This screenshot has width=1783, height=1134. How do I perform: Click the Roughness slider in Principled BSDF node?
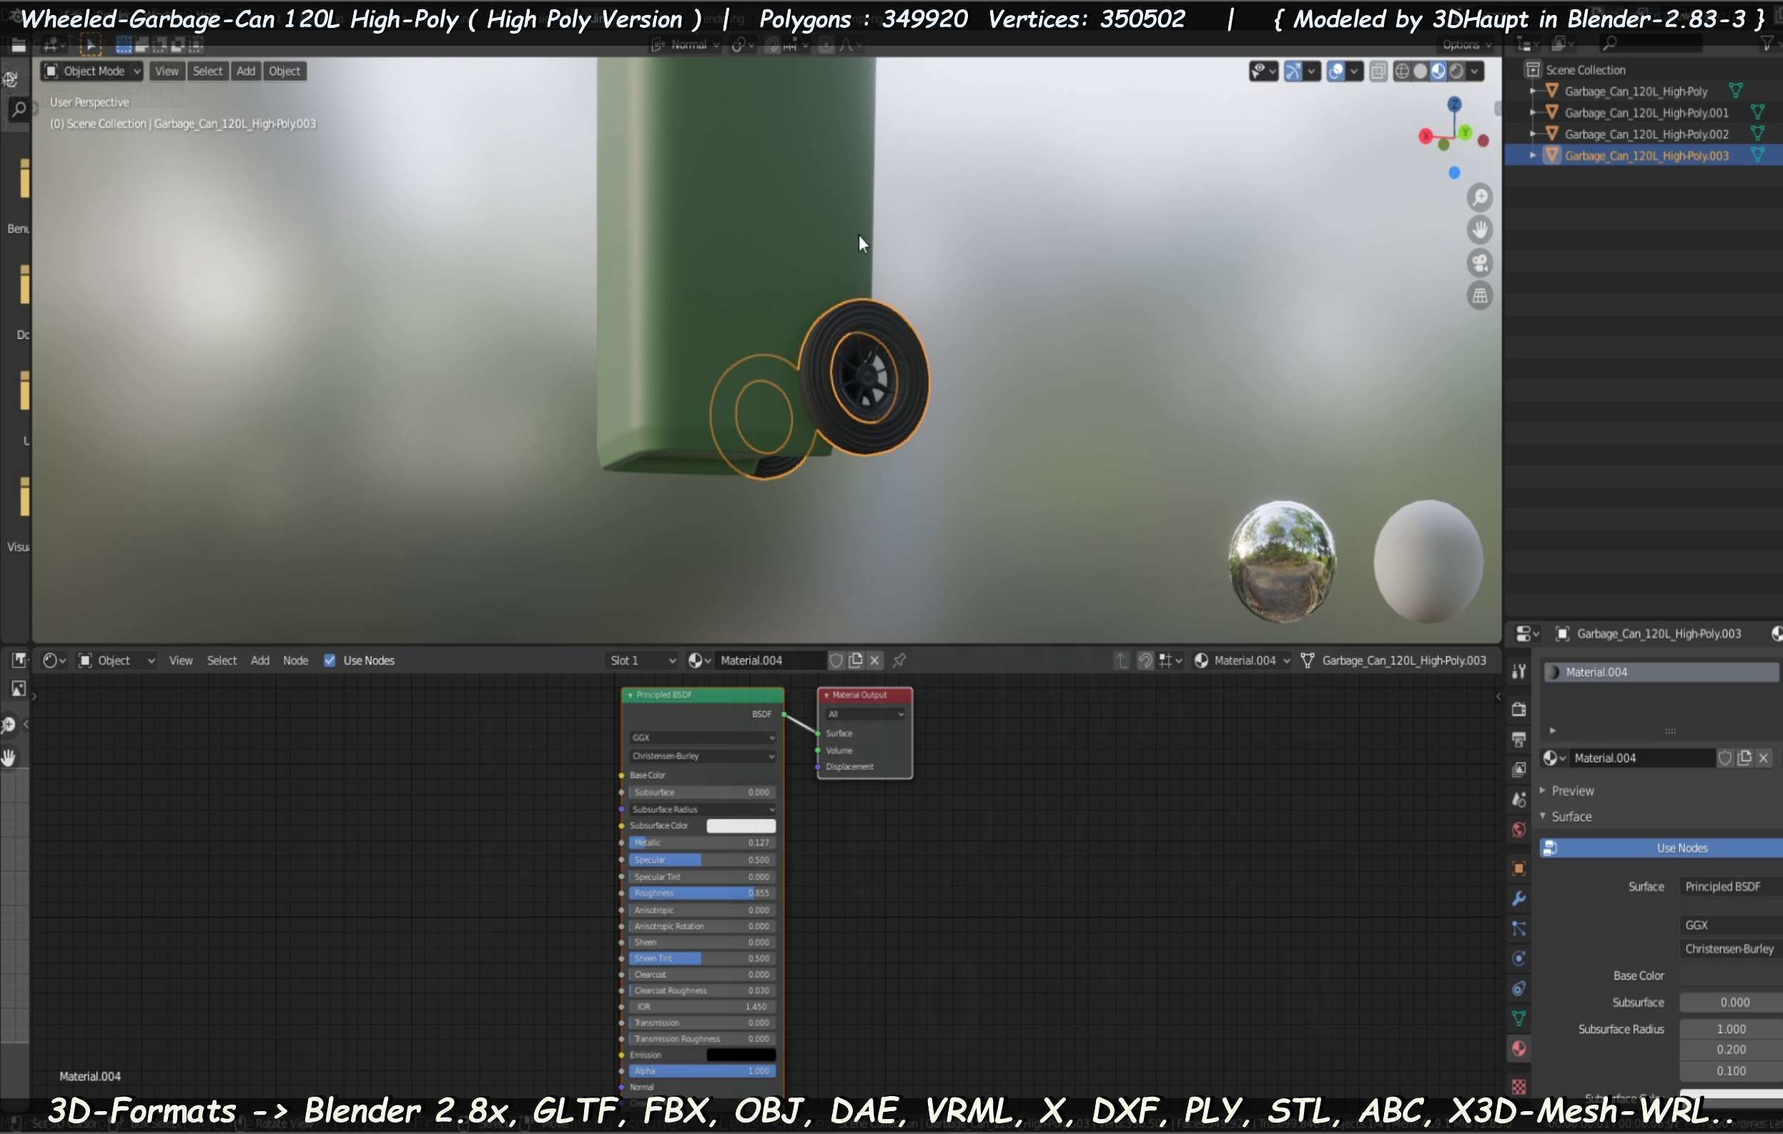click(701, 892)
